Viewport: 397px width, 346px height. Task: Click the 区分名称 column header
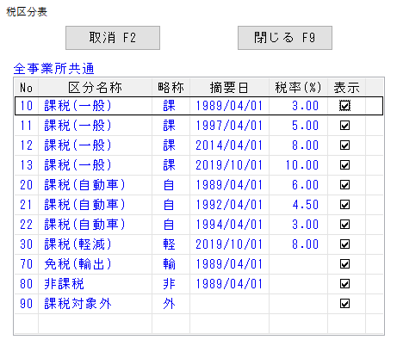(x=95, y=87)
